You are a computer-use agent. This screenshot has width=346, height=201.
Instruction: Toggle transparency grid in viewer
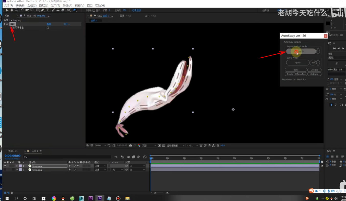163,146
